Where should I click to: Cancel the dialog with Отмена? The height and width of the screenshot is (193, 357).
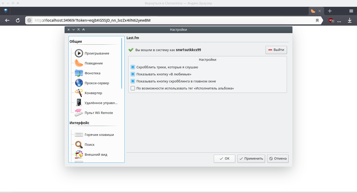click(x=278, y=159)
